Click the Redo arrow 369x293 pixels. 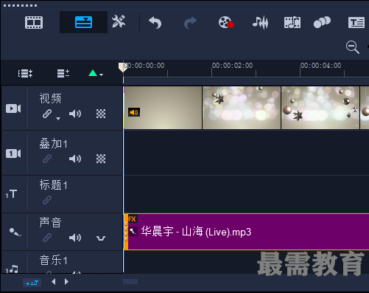[190, 23]
